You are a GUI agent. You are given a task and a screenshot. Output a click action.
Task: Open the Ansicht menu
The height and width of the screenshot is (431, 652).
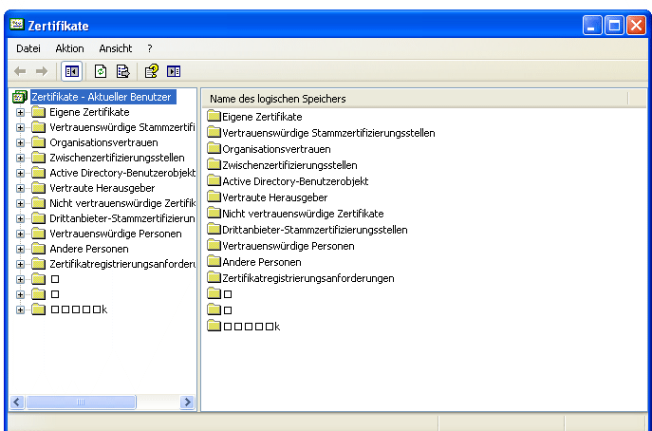pos(116,47)
